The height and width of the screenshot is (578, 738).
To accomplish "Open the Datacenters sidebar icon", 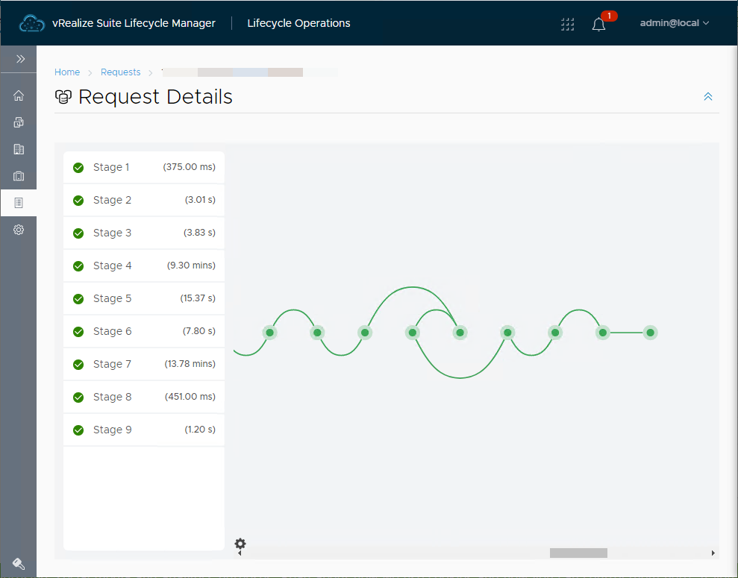I will click(x=18, y=175).
